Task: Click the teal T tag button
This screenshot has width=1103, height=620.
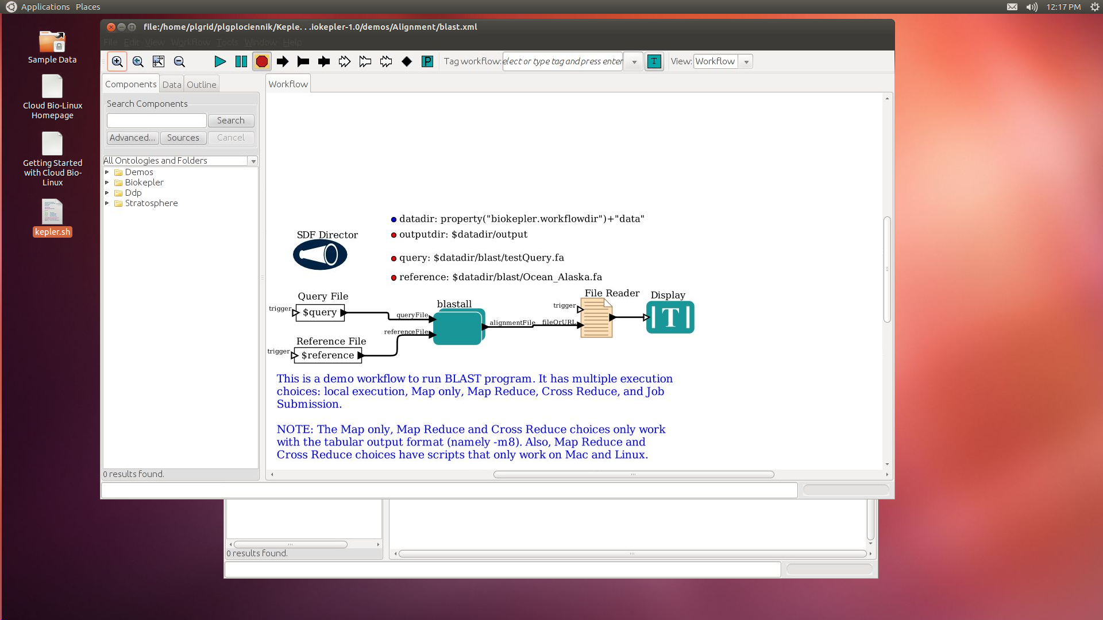Action: 654,61
